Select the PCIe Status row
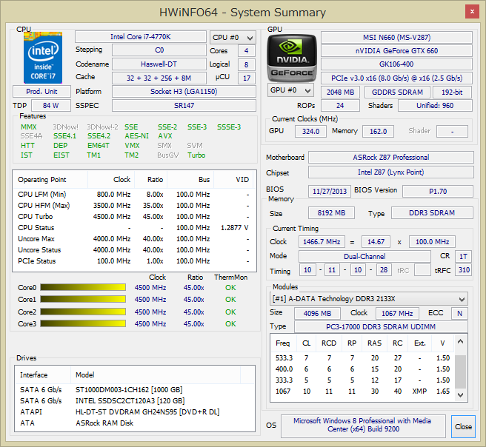 point(135,261)
